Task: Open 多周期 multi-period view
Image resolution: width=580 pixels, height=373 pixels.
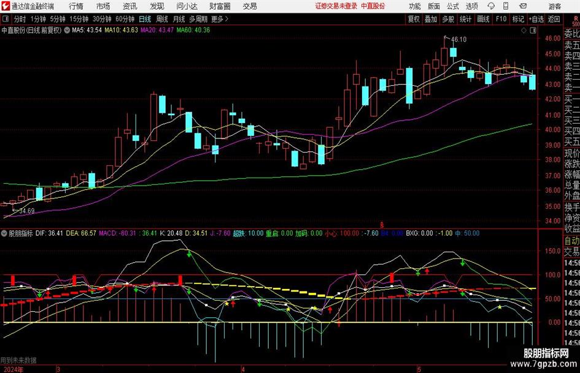Action: (x=198, y=19)
